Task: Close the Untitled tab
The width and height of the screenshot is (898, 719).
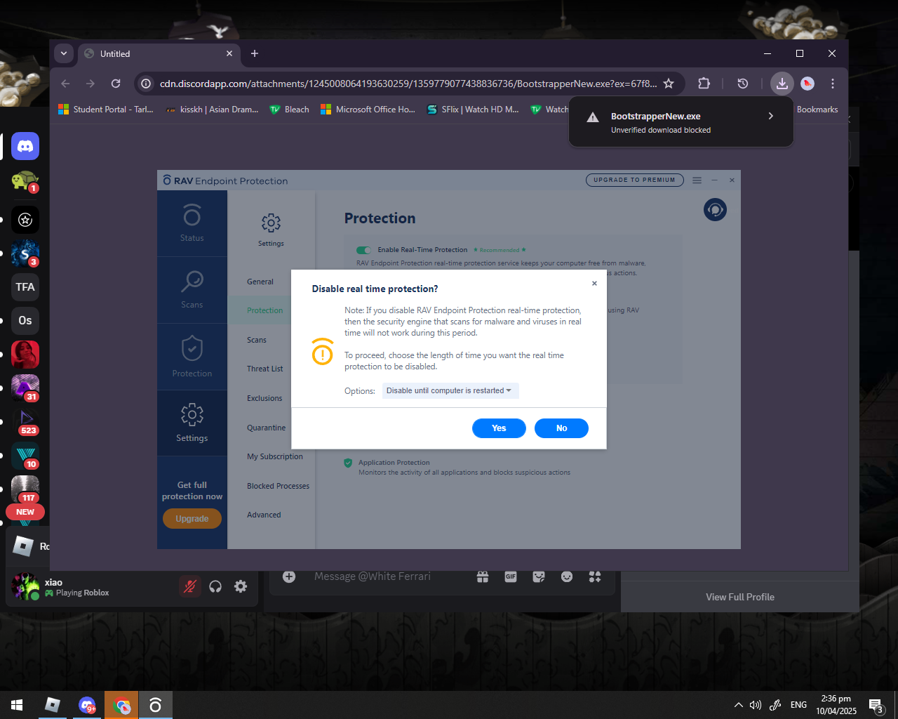Action: (229, 53)
